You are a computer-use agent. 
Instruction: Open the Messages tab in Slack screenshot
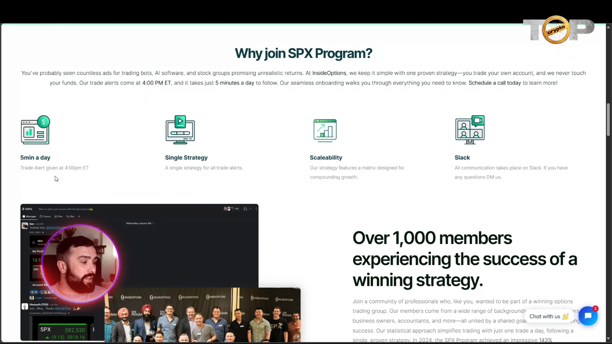(x=29, y=217)
